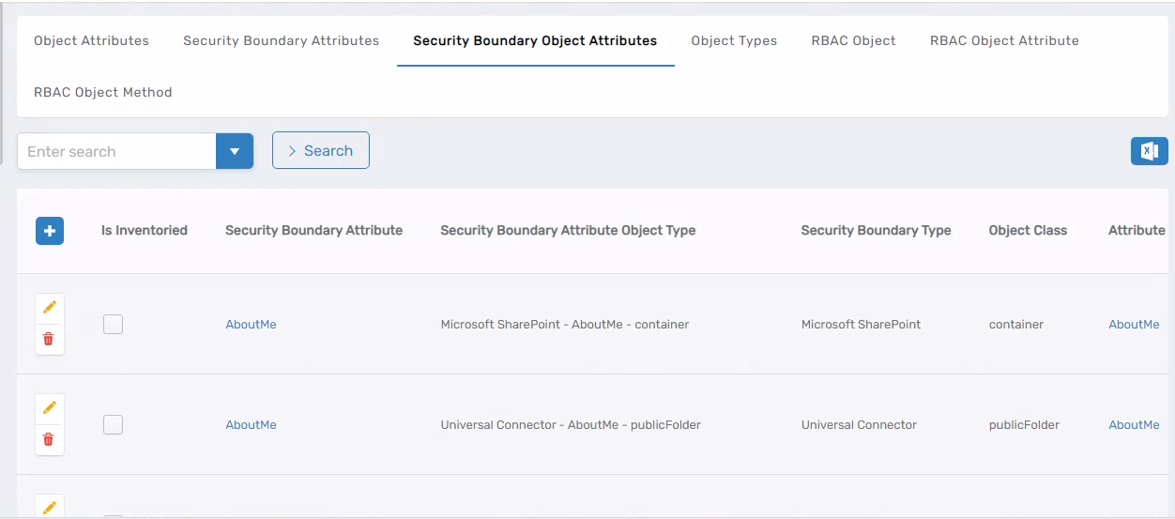Select the 'Universal Connector - AboutMe - publicFolder' cell
The height and width of the screenshot is (519, 1175).
tap(571, 424)
